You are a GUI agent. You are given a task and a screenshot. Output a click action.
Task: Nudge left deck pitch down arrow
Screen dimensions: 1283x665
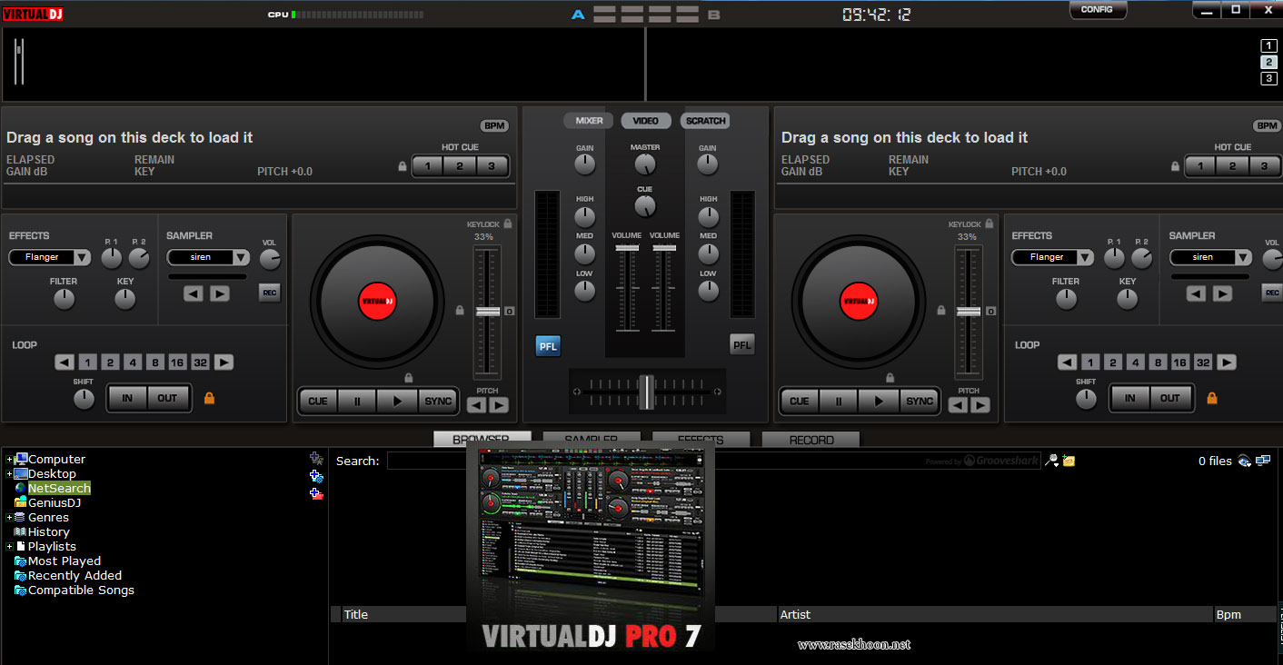click(477, 405)
